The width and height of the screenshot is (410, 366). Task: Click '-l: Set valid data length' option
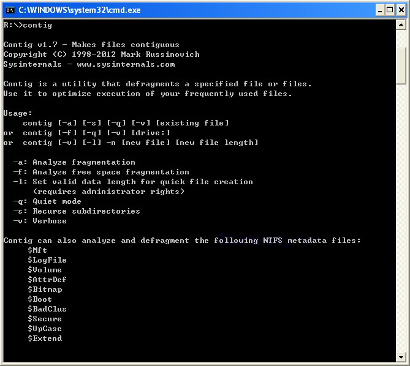(133, 182)
